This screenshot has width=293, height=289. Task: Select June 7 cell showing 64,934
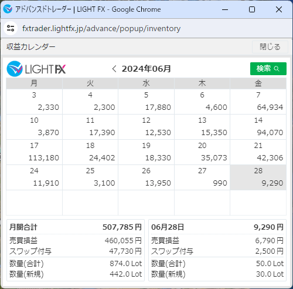(258, 102)
